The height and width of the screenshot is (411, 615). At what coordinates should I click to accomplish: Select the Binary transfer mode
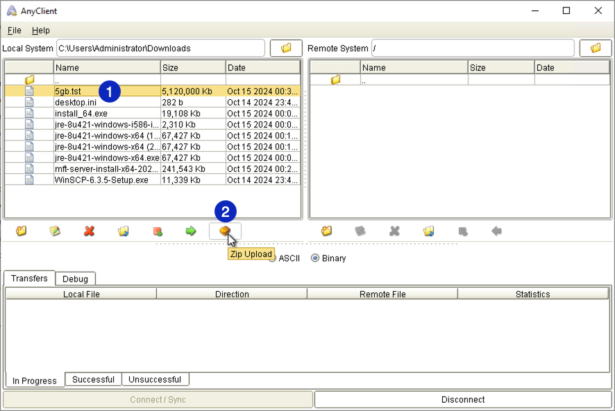pos(316,258)
